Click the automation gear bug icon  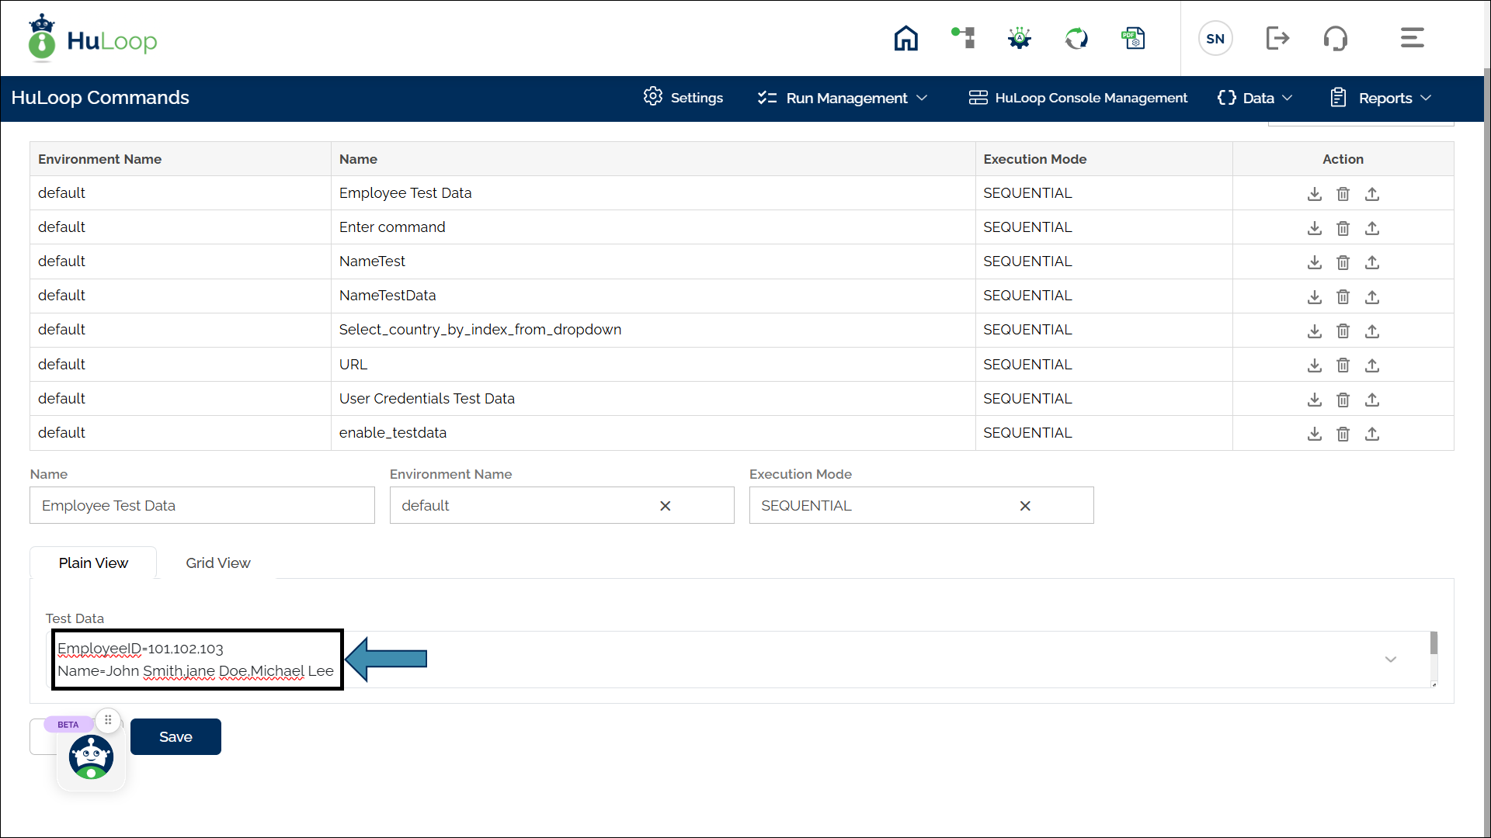point(1019,38)
